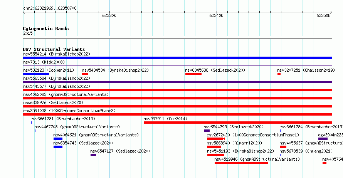Viewport: 343px width, 178px height.
Task: Open nsv6345688 (Sedlazeck2020) label
Action: point(215,70)
